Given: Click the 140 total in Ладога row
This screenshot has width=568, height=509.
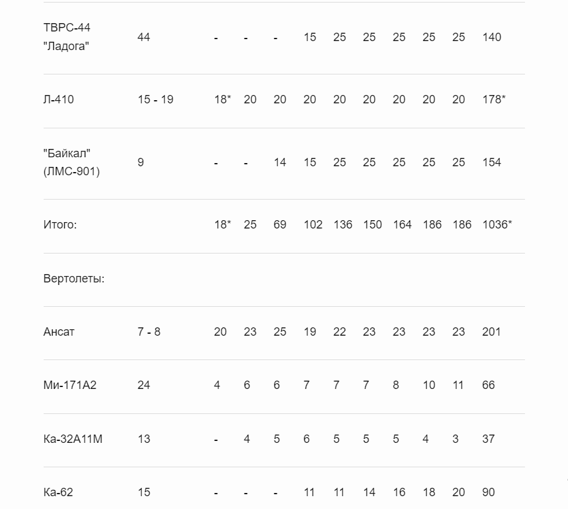Looking at the screenshot, I should [x=492, y=37].
